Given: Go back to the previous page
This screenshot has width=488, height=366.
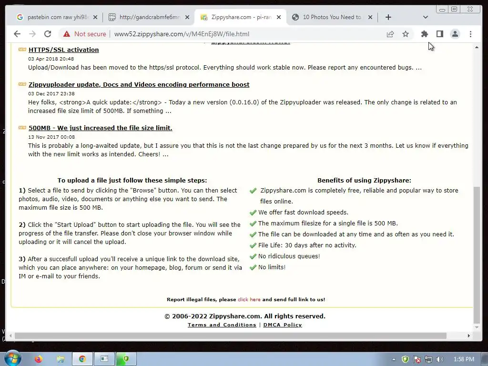Looking at the screenshot, I should point(17,34).
